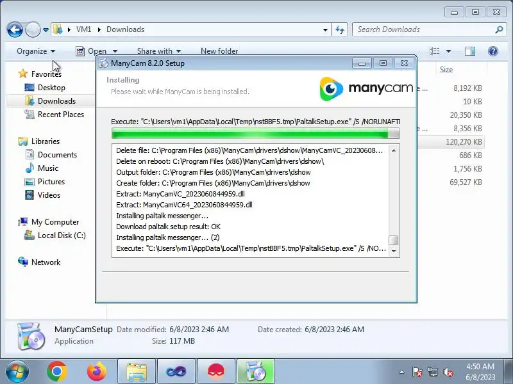The image size is (513, 384).
Task: Click the ManyCam logo in installer header
Action: point(366,89)
